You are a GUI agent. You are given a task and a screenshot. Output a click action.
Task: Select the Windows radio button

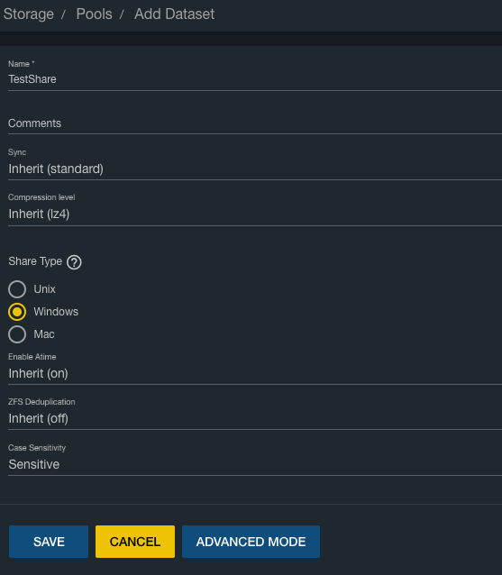pos(17,312)
